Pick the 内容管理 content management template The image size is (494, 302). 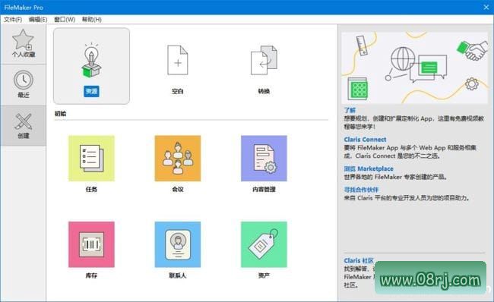pos(264,159)
